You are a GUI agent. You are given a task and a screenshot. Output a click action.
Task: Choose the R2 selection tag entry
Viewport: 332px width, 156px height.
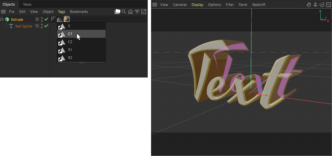pyautogui.click(x=81, y=58)
